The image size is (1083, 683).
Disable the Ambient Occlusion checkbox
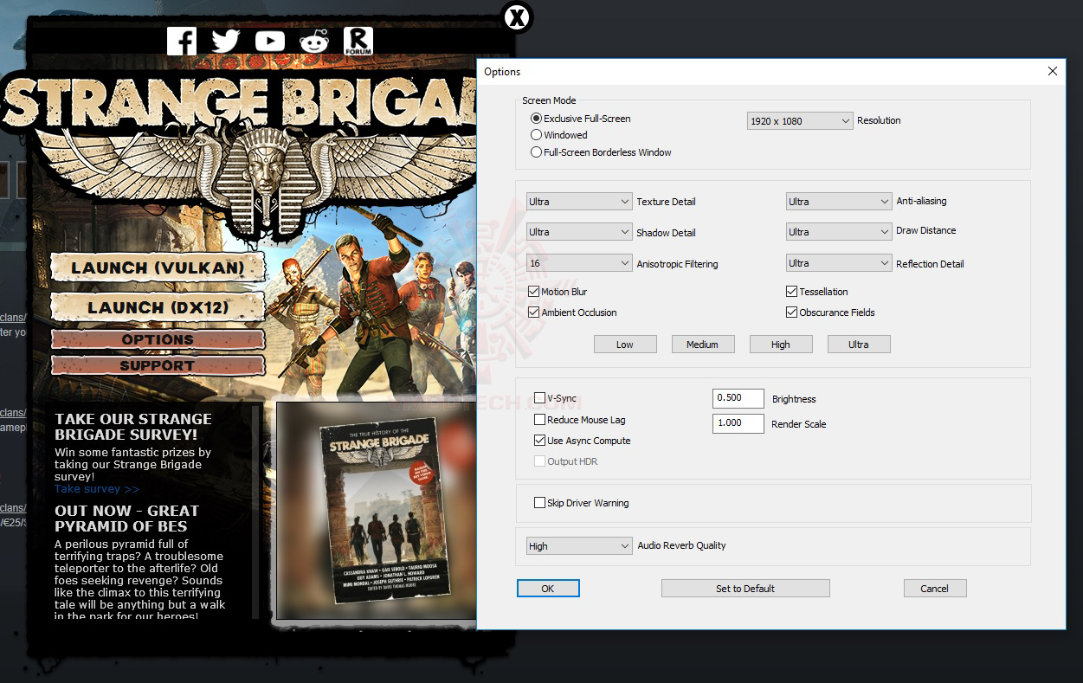(534, 313)
